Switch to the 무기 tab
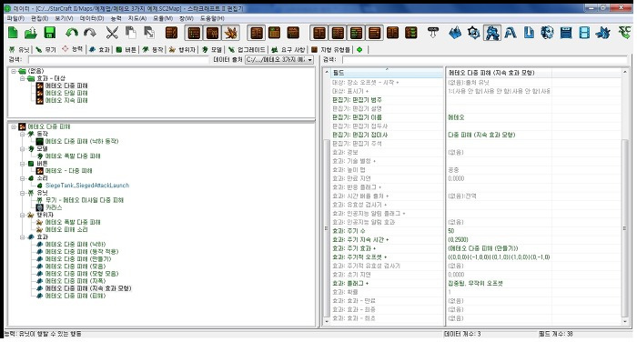The width and height of the screenshot is (637, 342). click(45, 49)
